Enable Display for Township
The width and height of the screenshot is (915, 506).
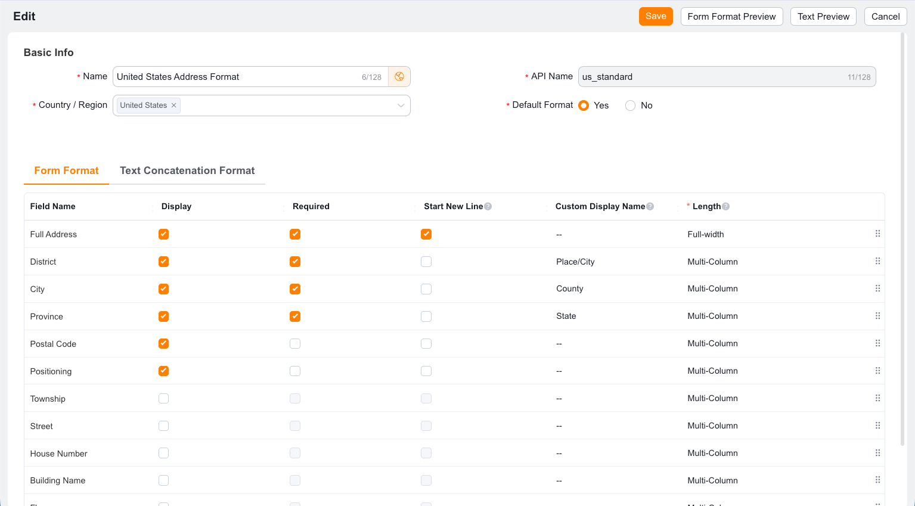coord(163,399)
